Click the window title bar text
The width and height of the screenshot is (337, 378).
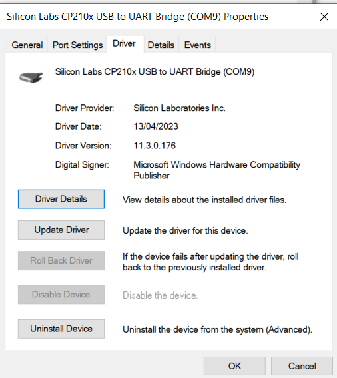(137, 17)
